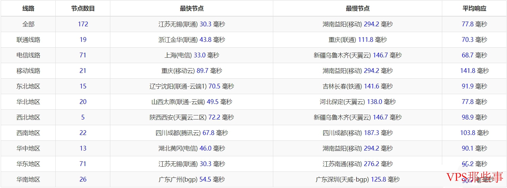Viewport: 507px width, 188px height.
Task: Click the 节点数目 column header
Action: click(83, 9)
